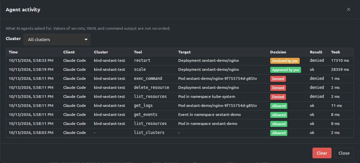Click the timestamp 5:58:03 PM
This screenshot has width=360, height=163.
[31, 133]
